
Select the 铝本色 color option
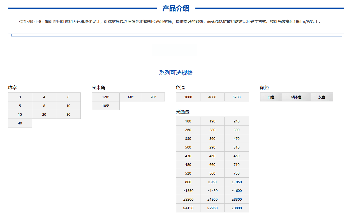coord(296,97)
